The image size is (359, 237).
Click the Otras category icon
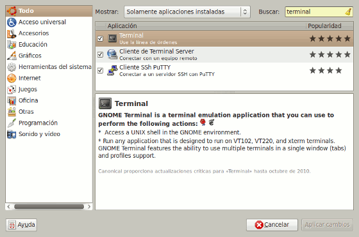coord(12,112)
